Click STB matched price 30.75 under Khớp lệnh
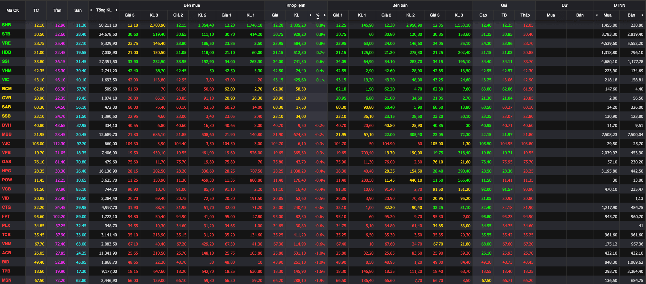646x284 pixels. pos(278,34)
